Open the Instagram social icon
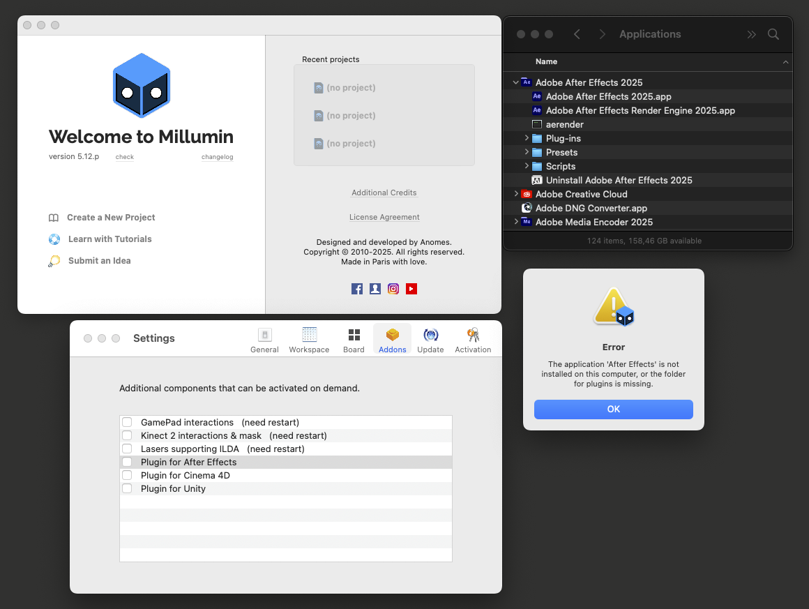 (x=393, y=289)
